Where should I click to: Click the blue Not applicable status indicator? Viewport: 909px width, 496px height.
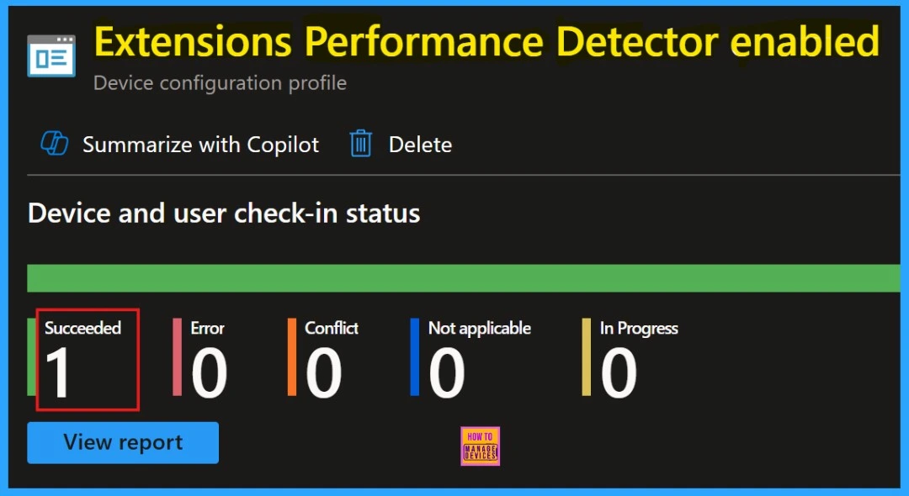point(413,357)
